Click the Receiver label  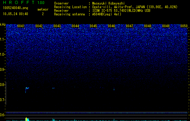(x=61, y=11)
